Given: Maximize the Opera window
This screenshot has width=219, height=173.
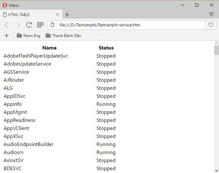Looking at the screenshot, I should pos(197,5).
